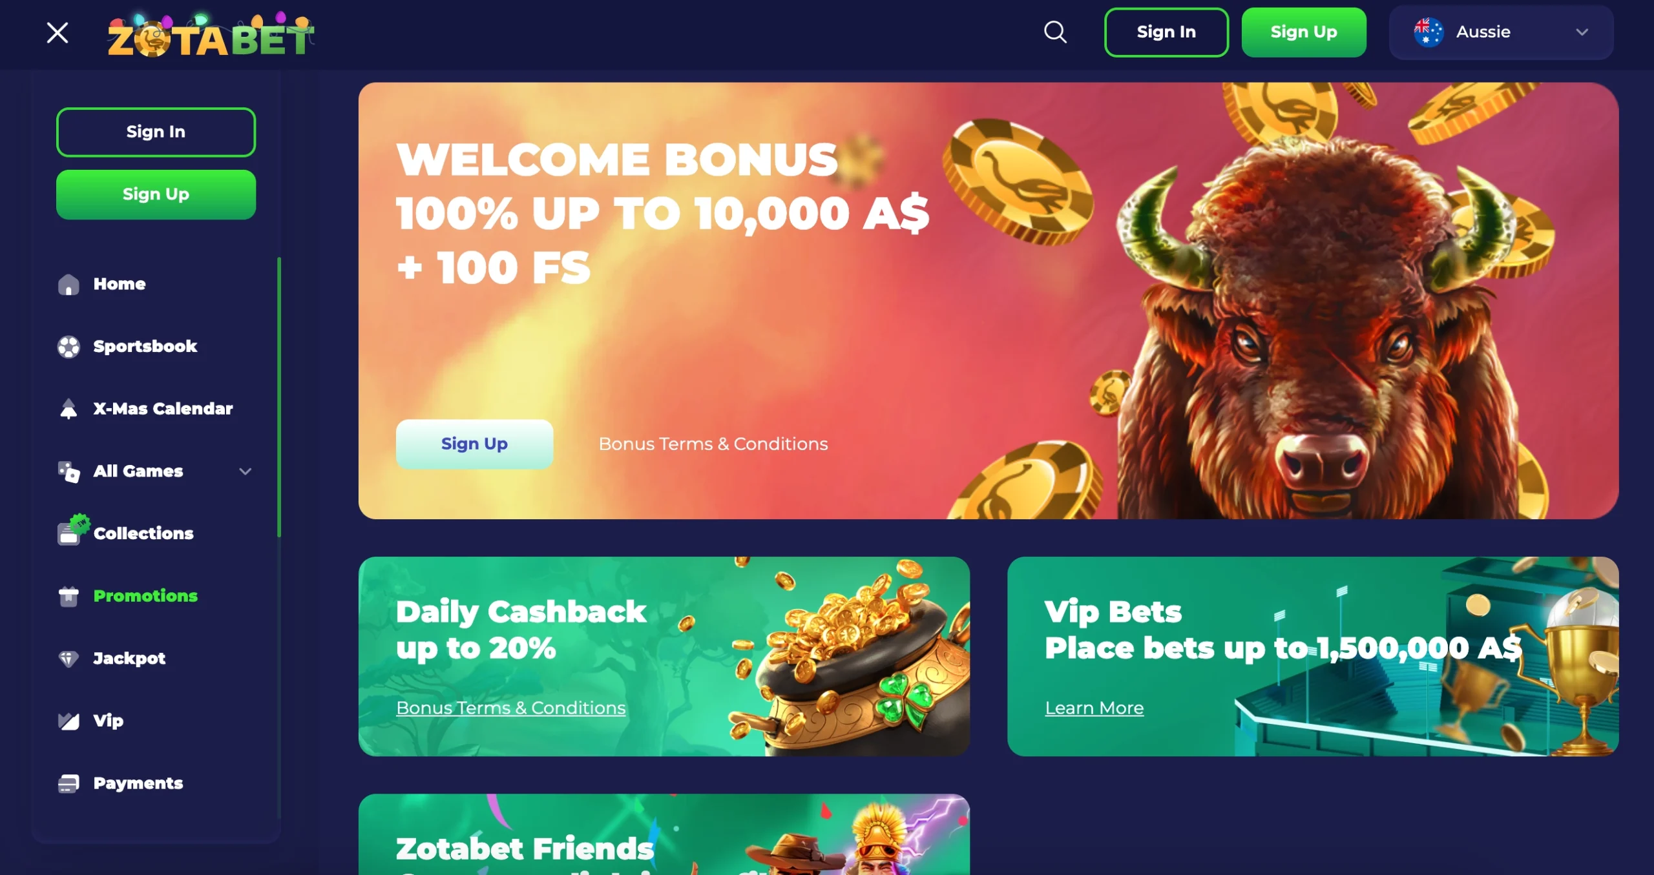The image size is (1654, 875).
Task: Click the Collections cards icon
Action: point(72,531)
